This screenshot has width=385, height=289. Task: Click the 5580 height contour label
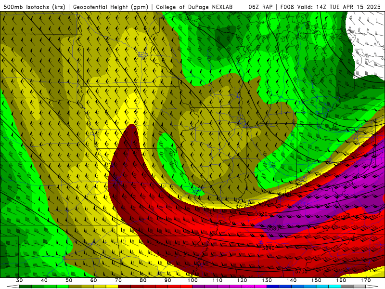coord(273,228)
